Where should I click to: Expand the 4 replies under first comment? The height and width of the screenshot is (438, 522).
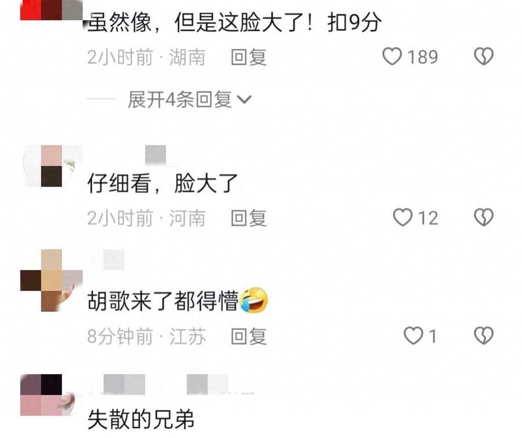[189, 99]
